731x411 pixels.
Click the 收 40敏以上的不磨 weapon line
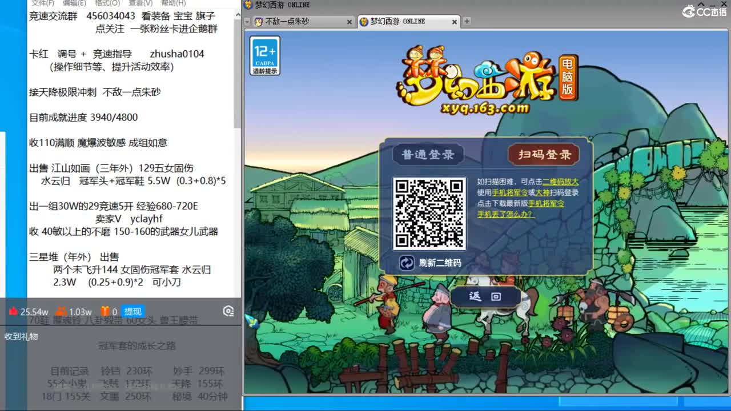[123, 231]
